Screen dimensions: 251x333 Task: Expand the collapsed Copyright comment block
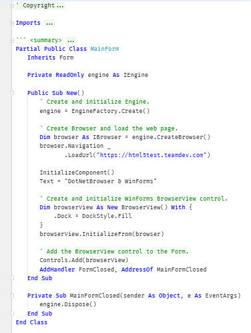[x=12, y=6]
